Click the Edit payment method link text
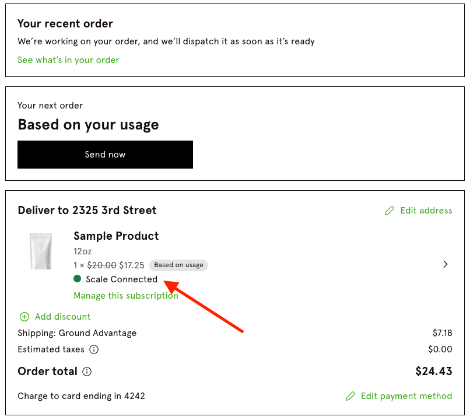The width and height of the screenshot is (470, 420). tap(406, 396)
